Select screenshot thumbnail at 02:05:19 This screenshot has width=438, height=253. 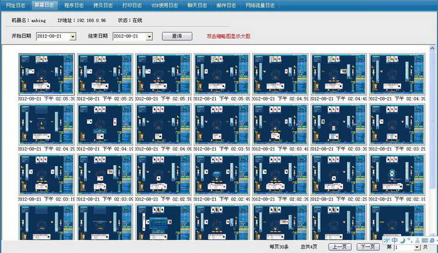tap(163, 74)
